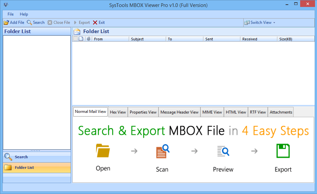The height and width of the screenshot is (194, 317).
Task: Open the File menu
Action: (11, 14)
